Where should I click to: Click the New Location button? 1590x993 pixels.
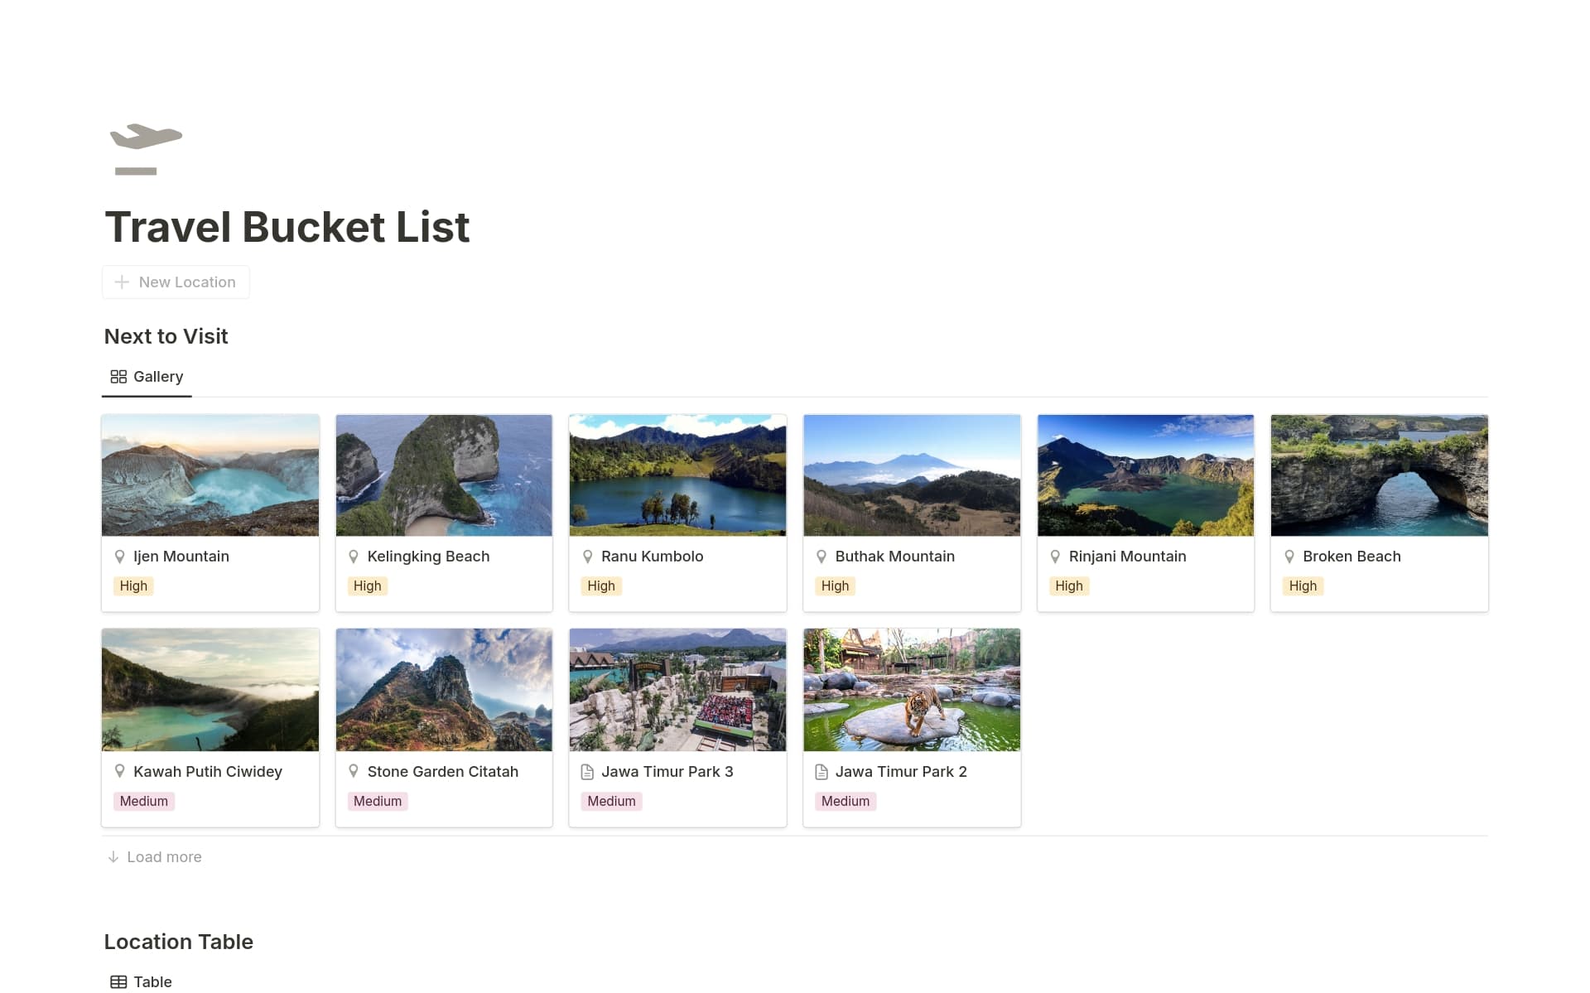coord(176,282)
